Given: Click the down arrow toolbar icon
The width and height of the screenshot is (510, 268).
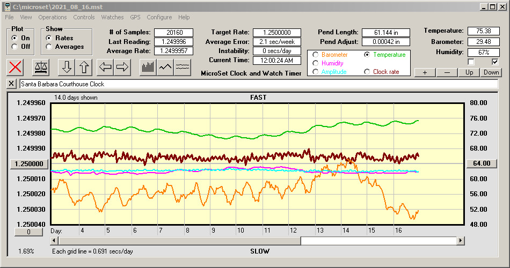Looking at the screenshot, I should click(x=67, y=67).
